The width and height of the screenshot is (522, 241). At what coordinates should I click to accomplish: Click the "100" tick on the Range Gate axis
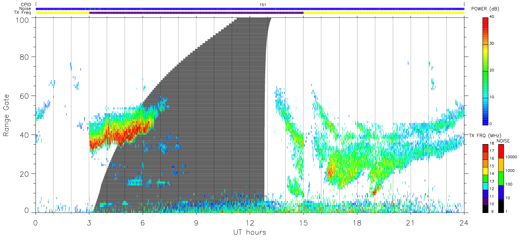click(23, 20)
